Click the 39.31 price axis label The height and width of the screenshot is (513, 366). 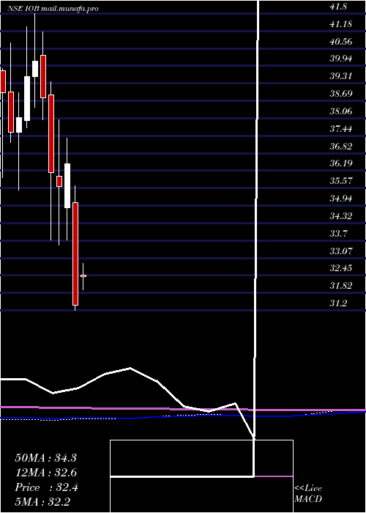pos(341,76)
